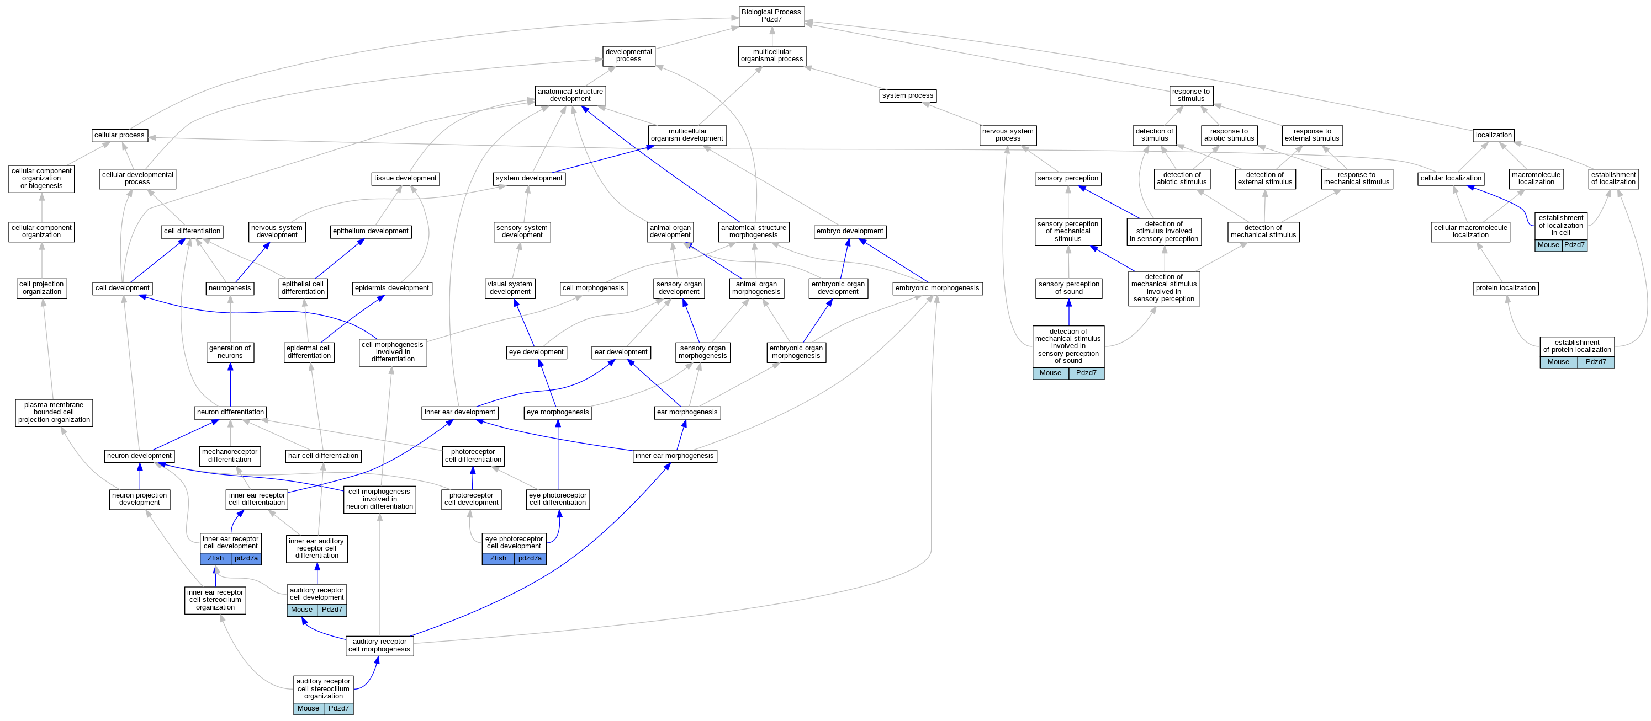Click 'Pdzd7' under auditory receptor cell stereocilium organization
Image resolution: width=1651 pixels, height=721 pixels.
pyautogui.click(x=338, y=708)
